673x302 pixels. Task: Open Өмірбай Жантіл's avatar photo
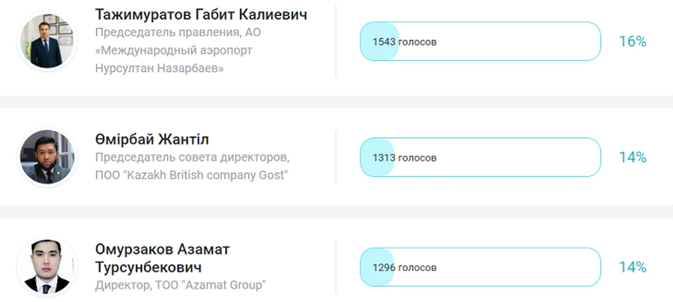point(47,157)
